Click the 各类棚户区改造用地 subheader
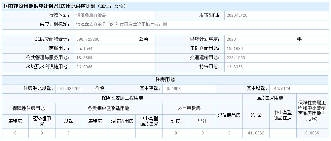This screenshot has width=331, height=141. tap(108, 108)
